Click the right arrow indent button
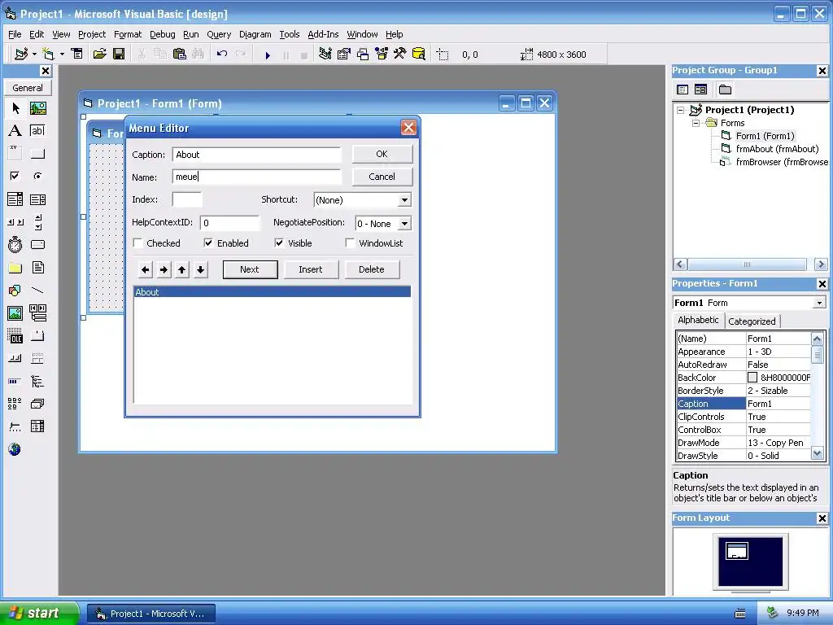The image size is (833, 625). pos(164,270)
